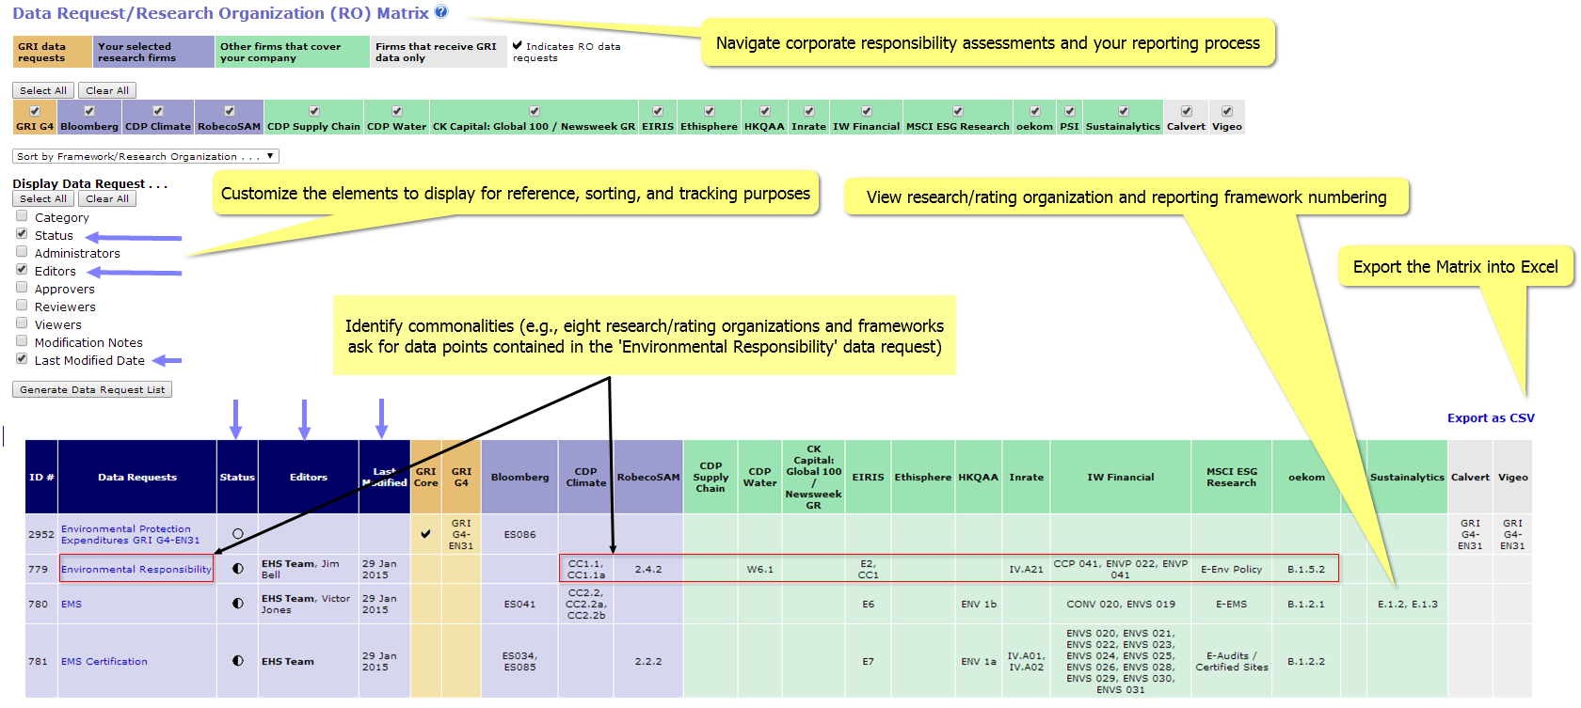The height and width of the screenshot is (708, 1581).
Task: Click 'E-Env Policy' MSCI cell
Action: coord(1231,570)
